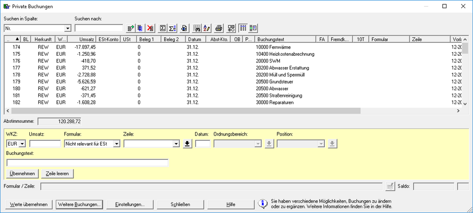
Task: Click the boxed Sigma sum icon
Action: coord(162,28)
